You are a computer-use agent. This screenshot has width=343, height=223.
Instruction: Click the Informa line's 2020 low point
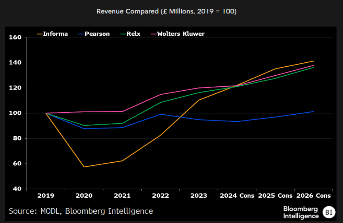tap(84, 167)
